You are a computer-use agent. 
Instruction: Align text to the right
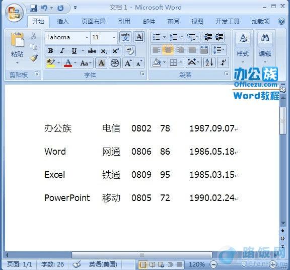coord(180,50)
